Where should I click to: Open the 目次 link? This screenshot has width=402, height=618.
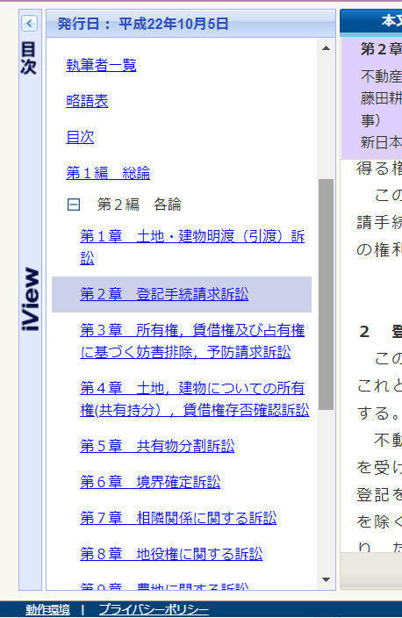pyautogui.click(x=80, y=137)
